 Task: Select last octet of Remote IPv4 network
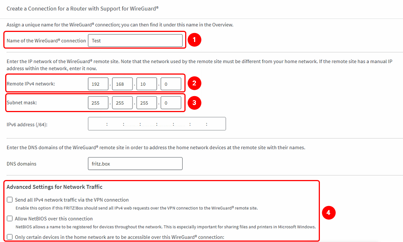[171, 84]
